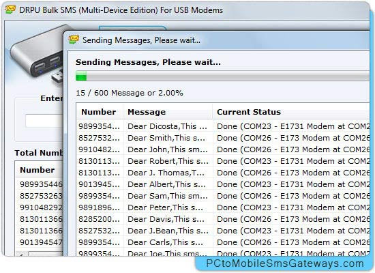375x273 pixels.
Task: Select the Dear Albert message row
Action: coord(223,184)
